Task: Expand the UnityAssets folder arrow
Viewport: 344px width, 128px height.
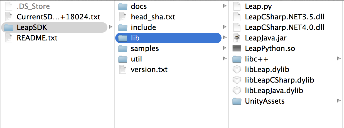Action: [339, 101]
